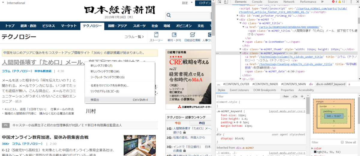Collapse the h3 m-miM07_title node
The height and width of the screenshot is (156, 360).
click(240, 23)
